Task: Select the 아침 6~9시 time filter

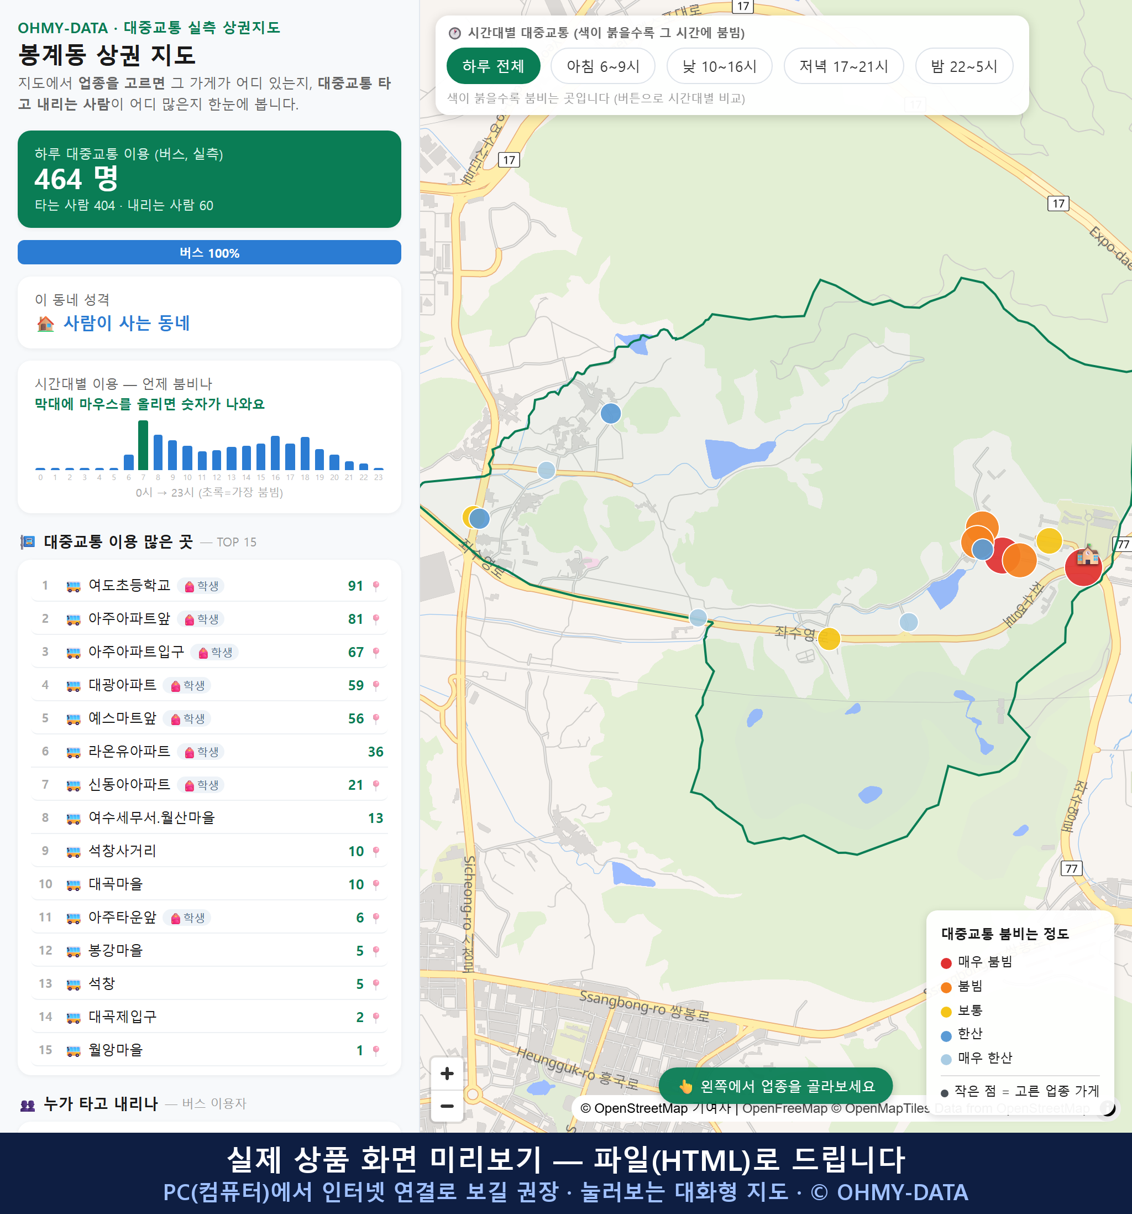Action: pos(602,66)
